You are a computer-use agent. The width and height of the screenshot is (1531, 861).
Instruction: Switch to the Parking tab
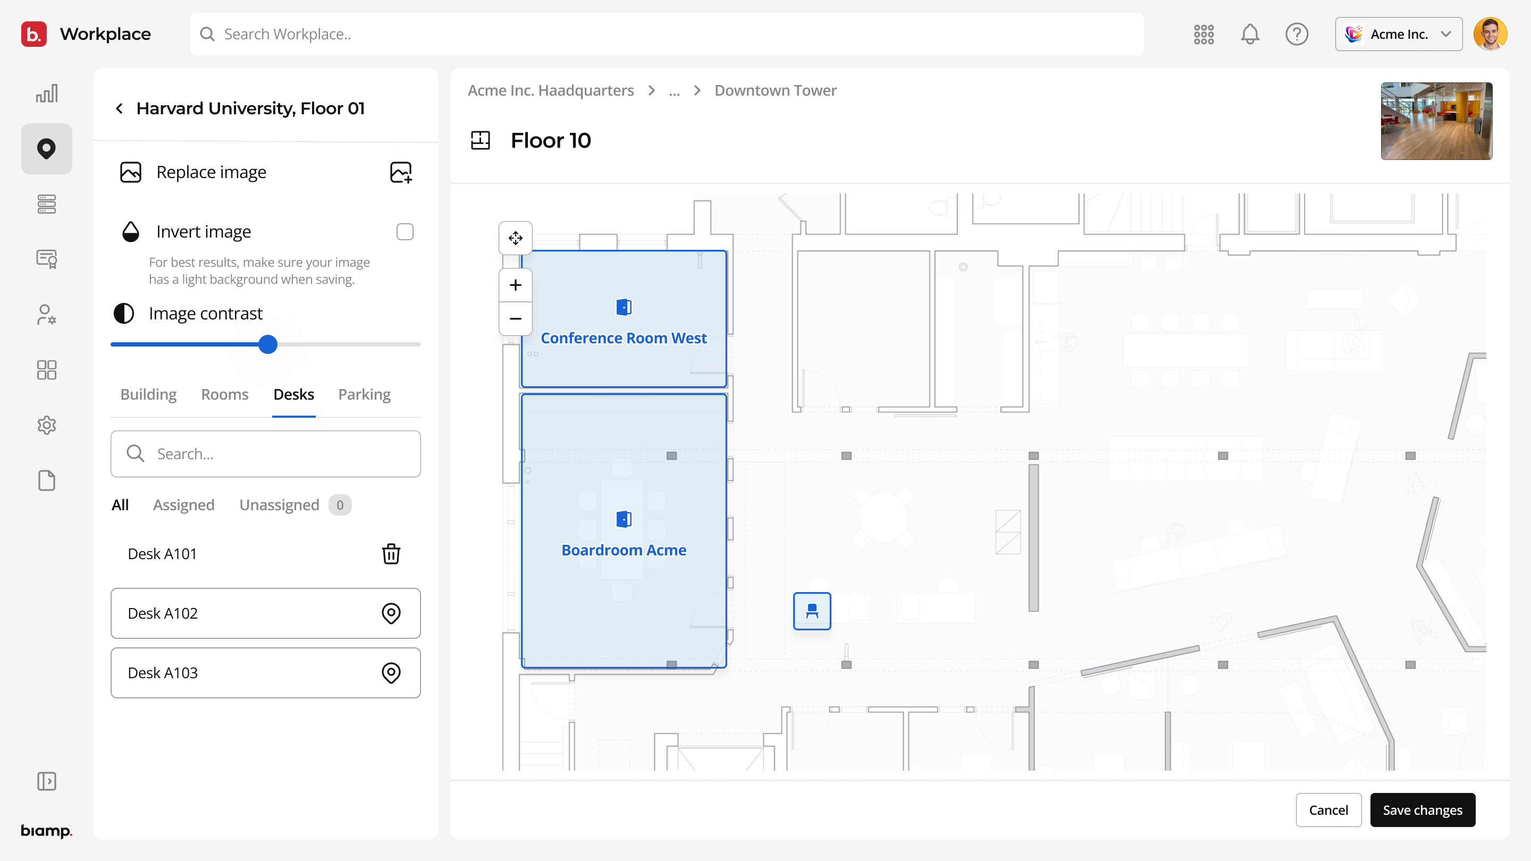click(x=364, y=394)
